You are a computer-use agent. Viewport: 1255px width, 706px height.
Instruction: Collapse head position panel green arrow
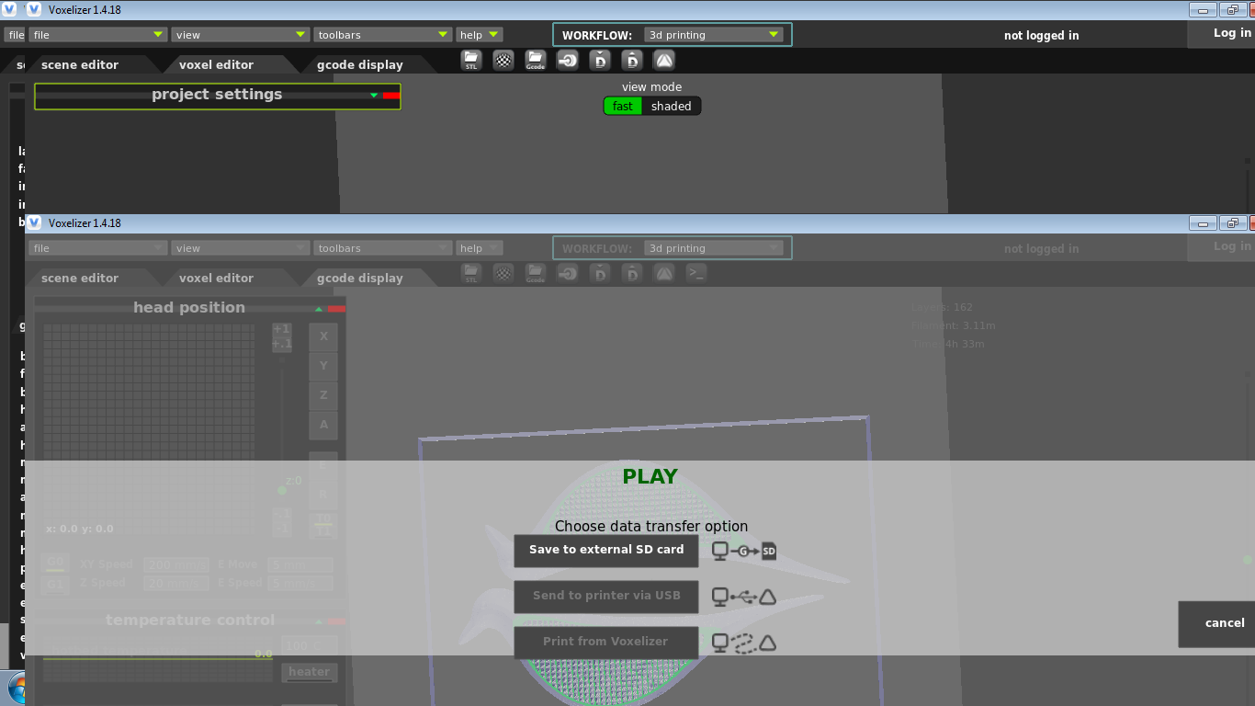click(x=319, y=309)
